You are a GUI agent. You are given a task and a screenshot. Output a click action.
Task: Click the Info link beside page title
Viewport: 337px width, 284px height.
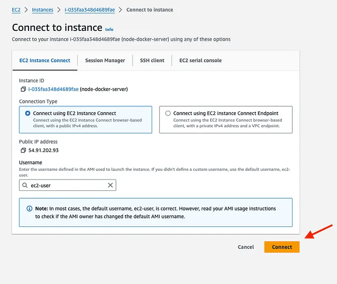109,29
